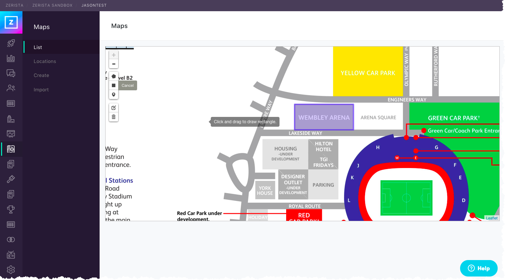Click the HOUSING under development label

tap(285, 153)
